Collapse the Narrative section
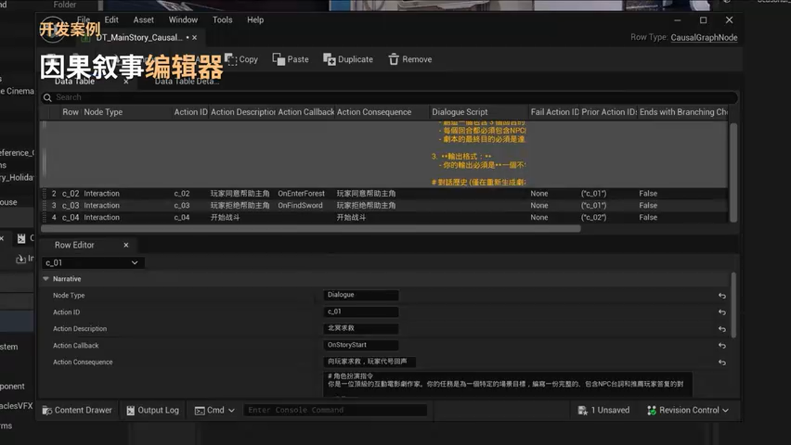The height and width of the screenshot is (445, 791). coord(46,279)
